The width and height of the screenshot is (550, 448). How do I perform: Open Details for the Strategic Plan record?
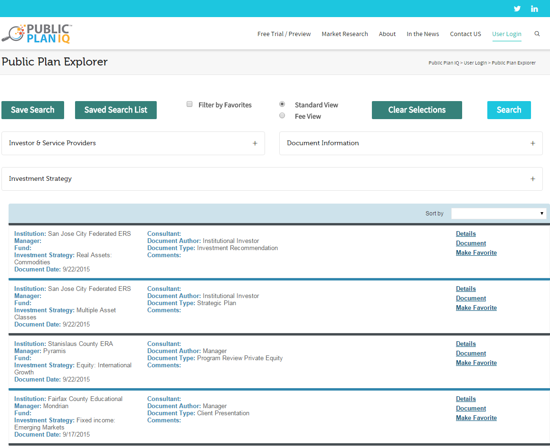pyautogui.click(x=466, y=289)
